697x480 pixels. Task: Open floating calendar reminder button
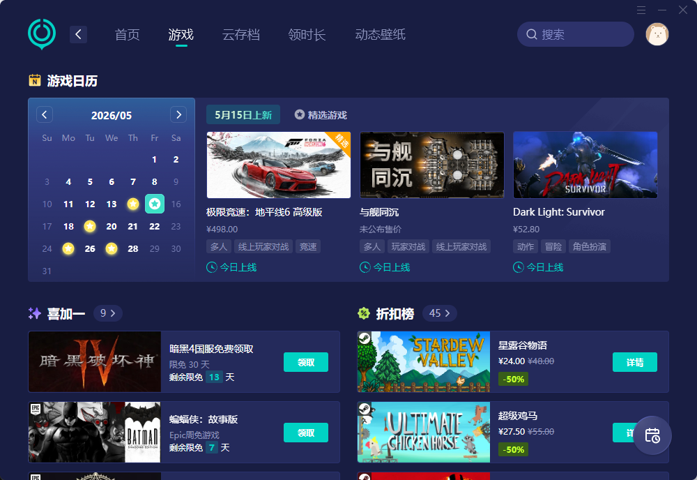652,435
